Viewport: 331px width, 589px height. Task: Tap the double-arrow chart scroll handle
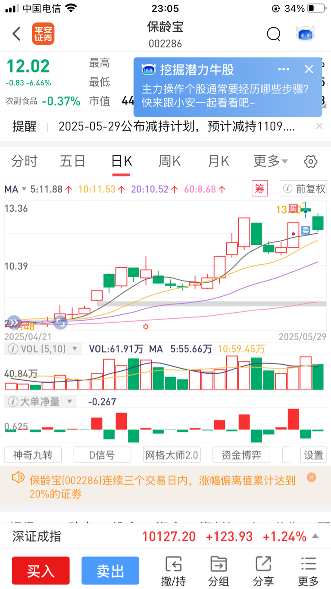(x=14, y=322)
